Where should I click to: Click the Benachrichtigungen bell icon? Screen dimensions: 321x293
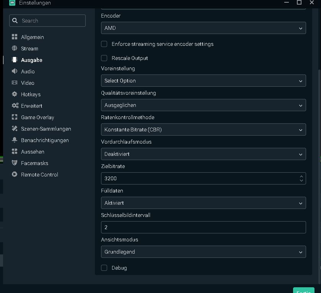[x=15, y=140]
